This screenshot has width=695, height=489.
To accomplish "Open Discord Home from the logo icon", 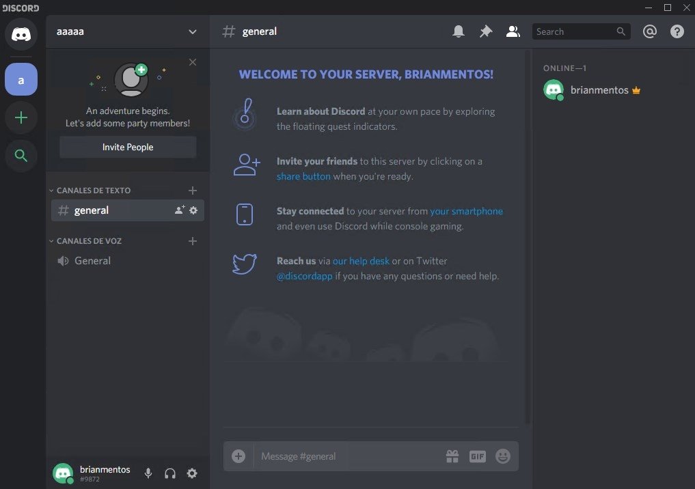I will 21,34.
